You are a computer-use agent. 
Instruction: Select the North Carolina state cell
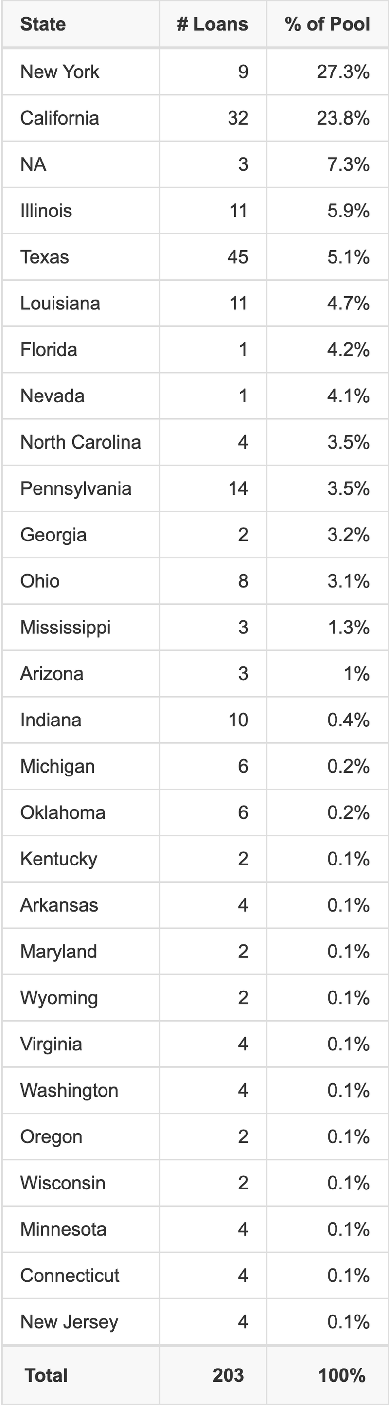(x=81, y=442)
